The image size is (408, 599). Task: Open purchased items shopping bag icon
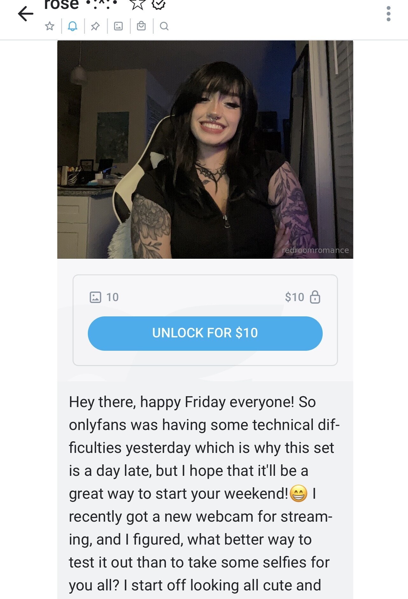click(x=141, y=26)
